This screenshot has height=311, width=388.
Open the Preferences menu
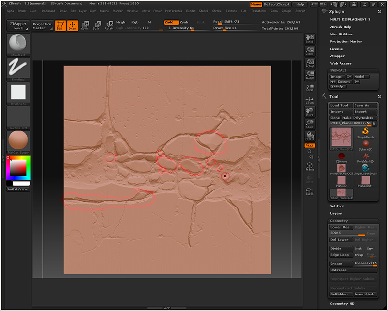point(174,11)
